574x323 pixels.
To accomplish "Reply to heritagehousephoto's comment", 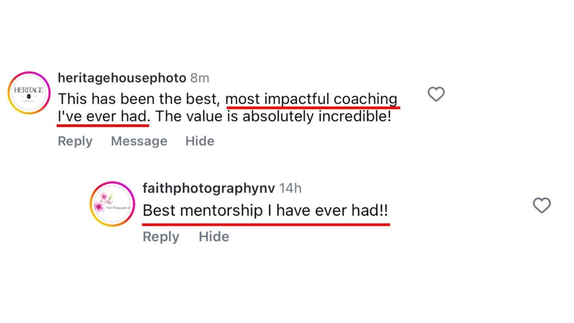I will (75, 141).
